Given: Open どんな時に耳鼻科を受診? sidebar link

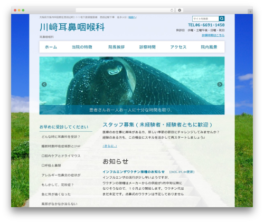Looking at the screenshot, I should coord(61,137).
